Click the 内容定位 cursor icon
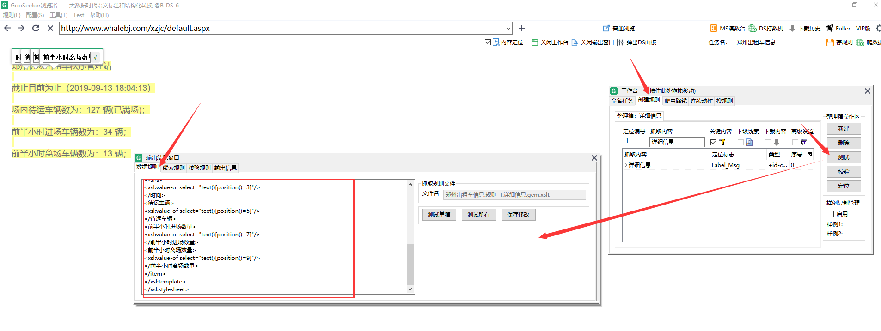The height and width of the screenshot is (331, 881). coord(496,42)
